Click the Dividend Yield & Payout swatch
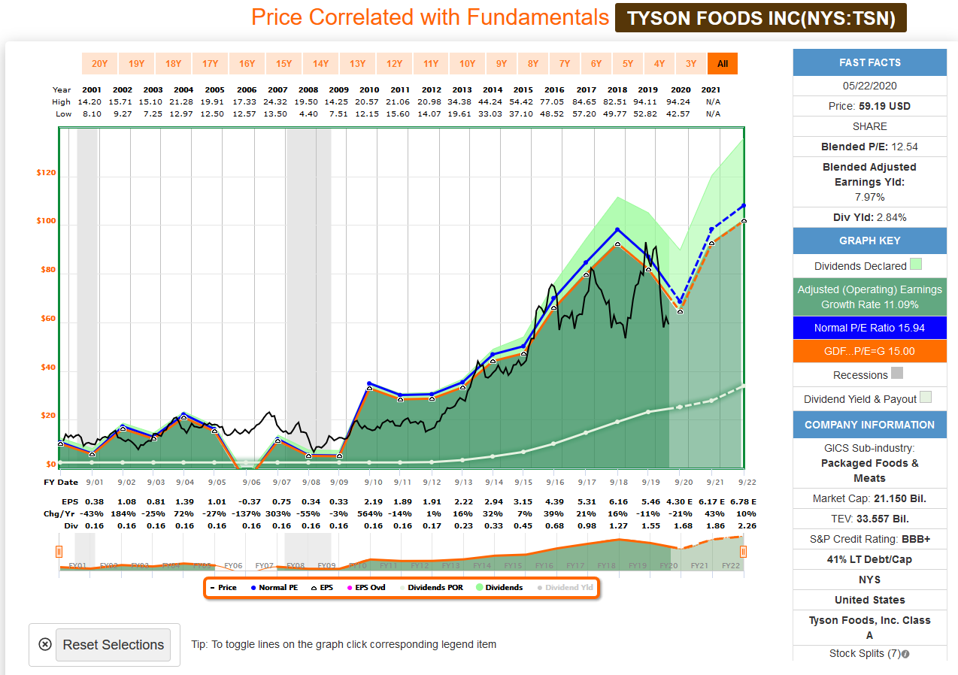The width and height of the screenshot is (958, 675). [926, 396]
